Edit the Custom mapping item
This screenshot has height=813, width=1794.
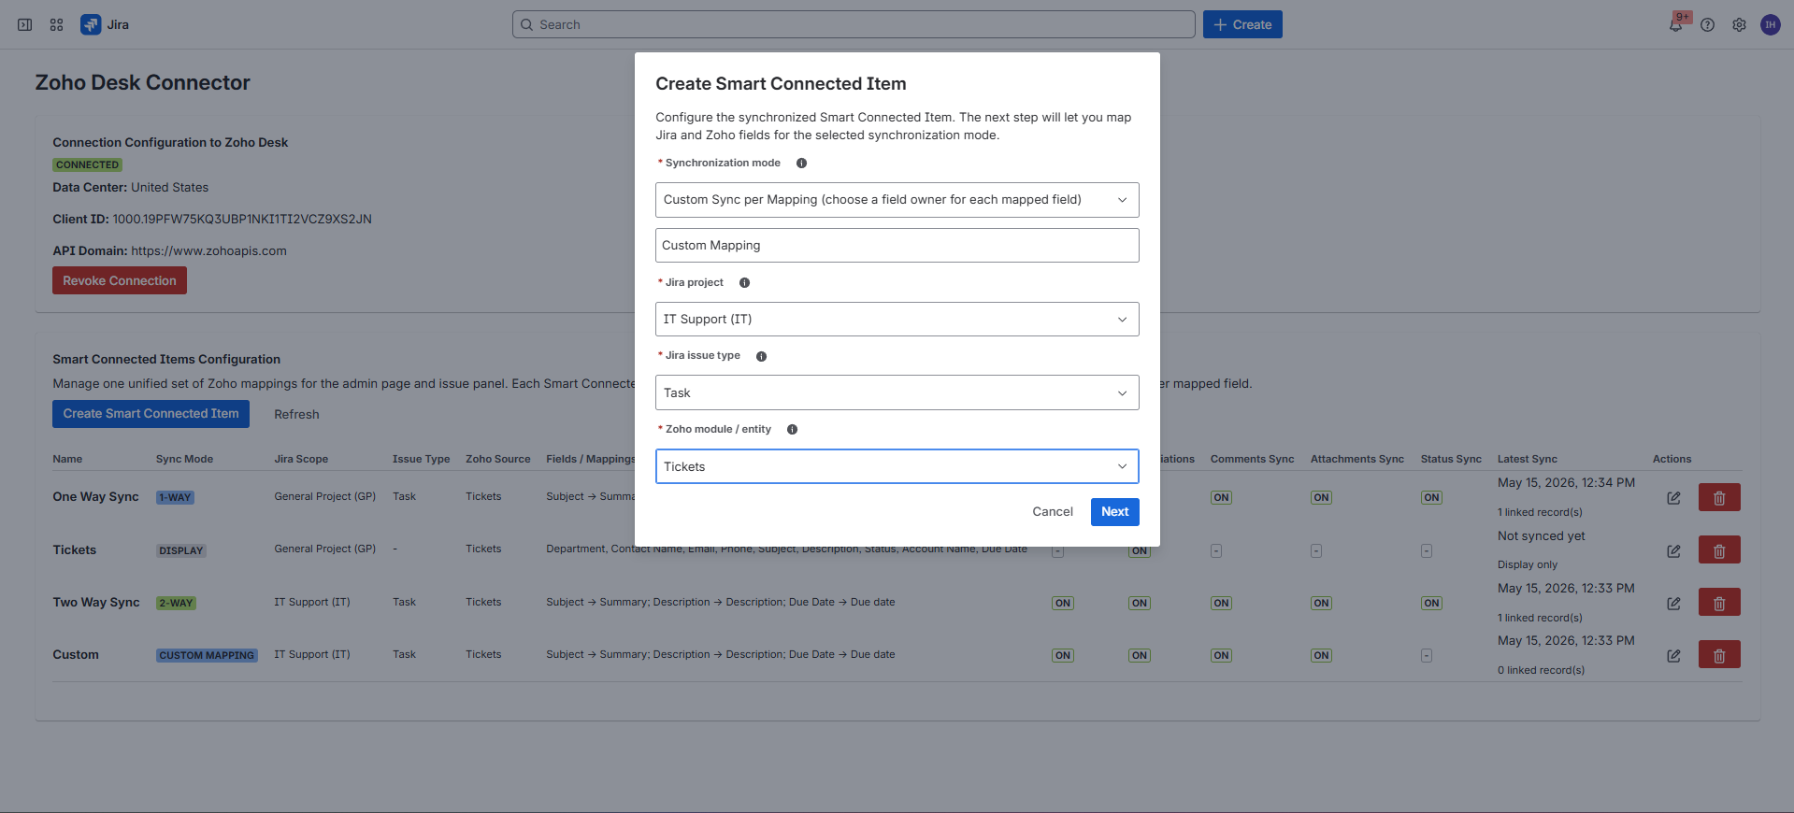[x=1674, y=656]
